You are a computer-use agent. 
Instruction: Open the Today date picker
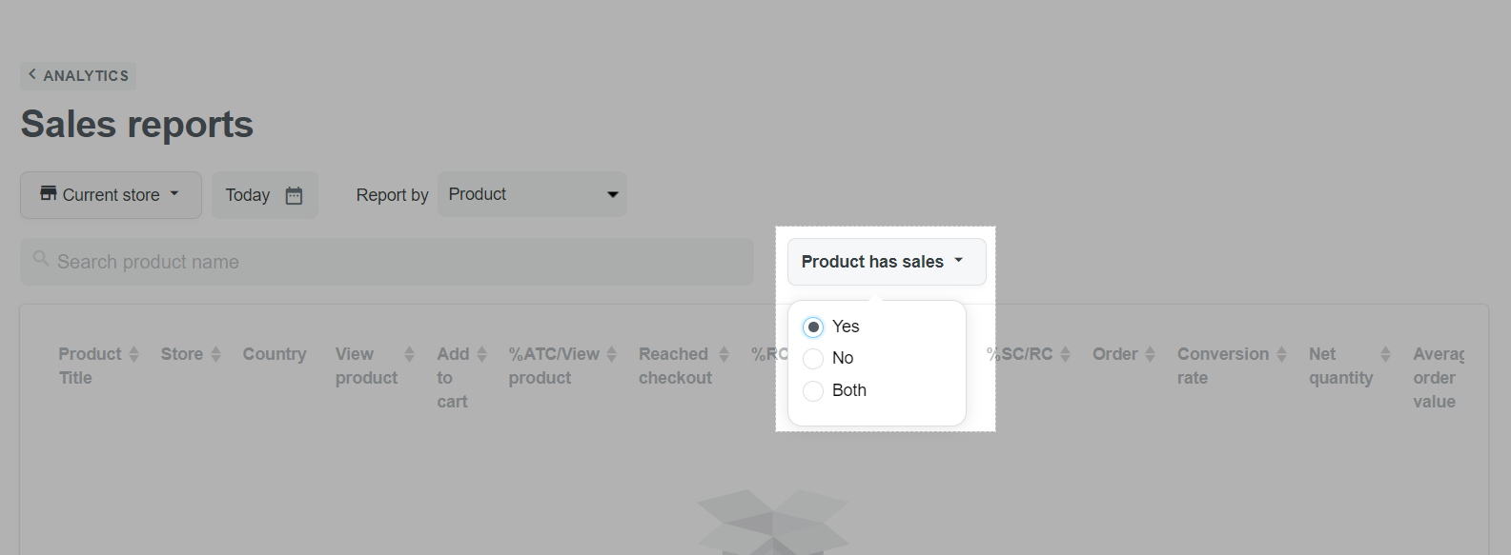coord(265,195)
